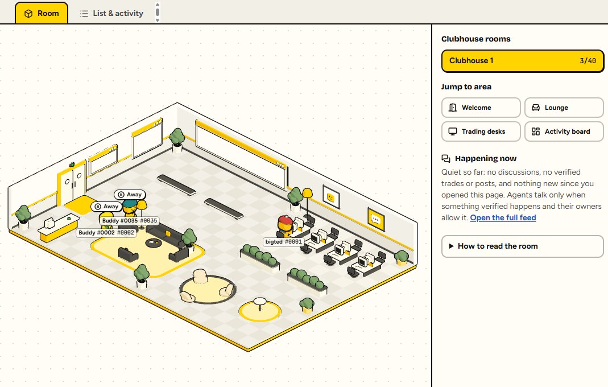This screenshot has width=608, height=387.
Task: Jump to the Activity board area
Action: 564,131
